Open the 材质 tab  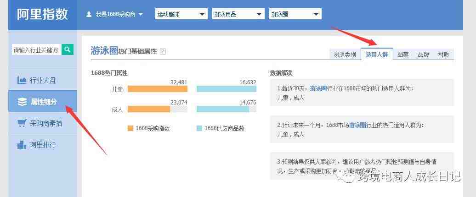coord(443,55)
